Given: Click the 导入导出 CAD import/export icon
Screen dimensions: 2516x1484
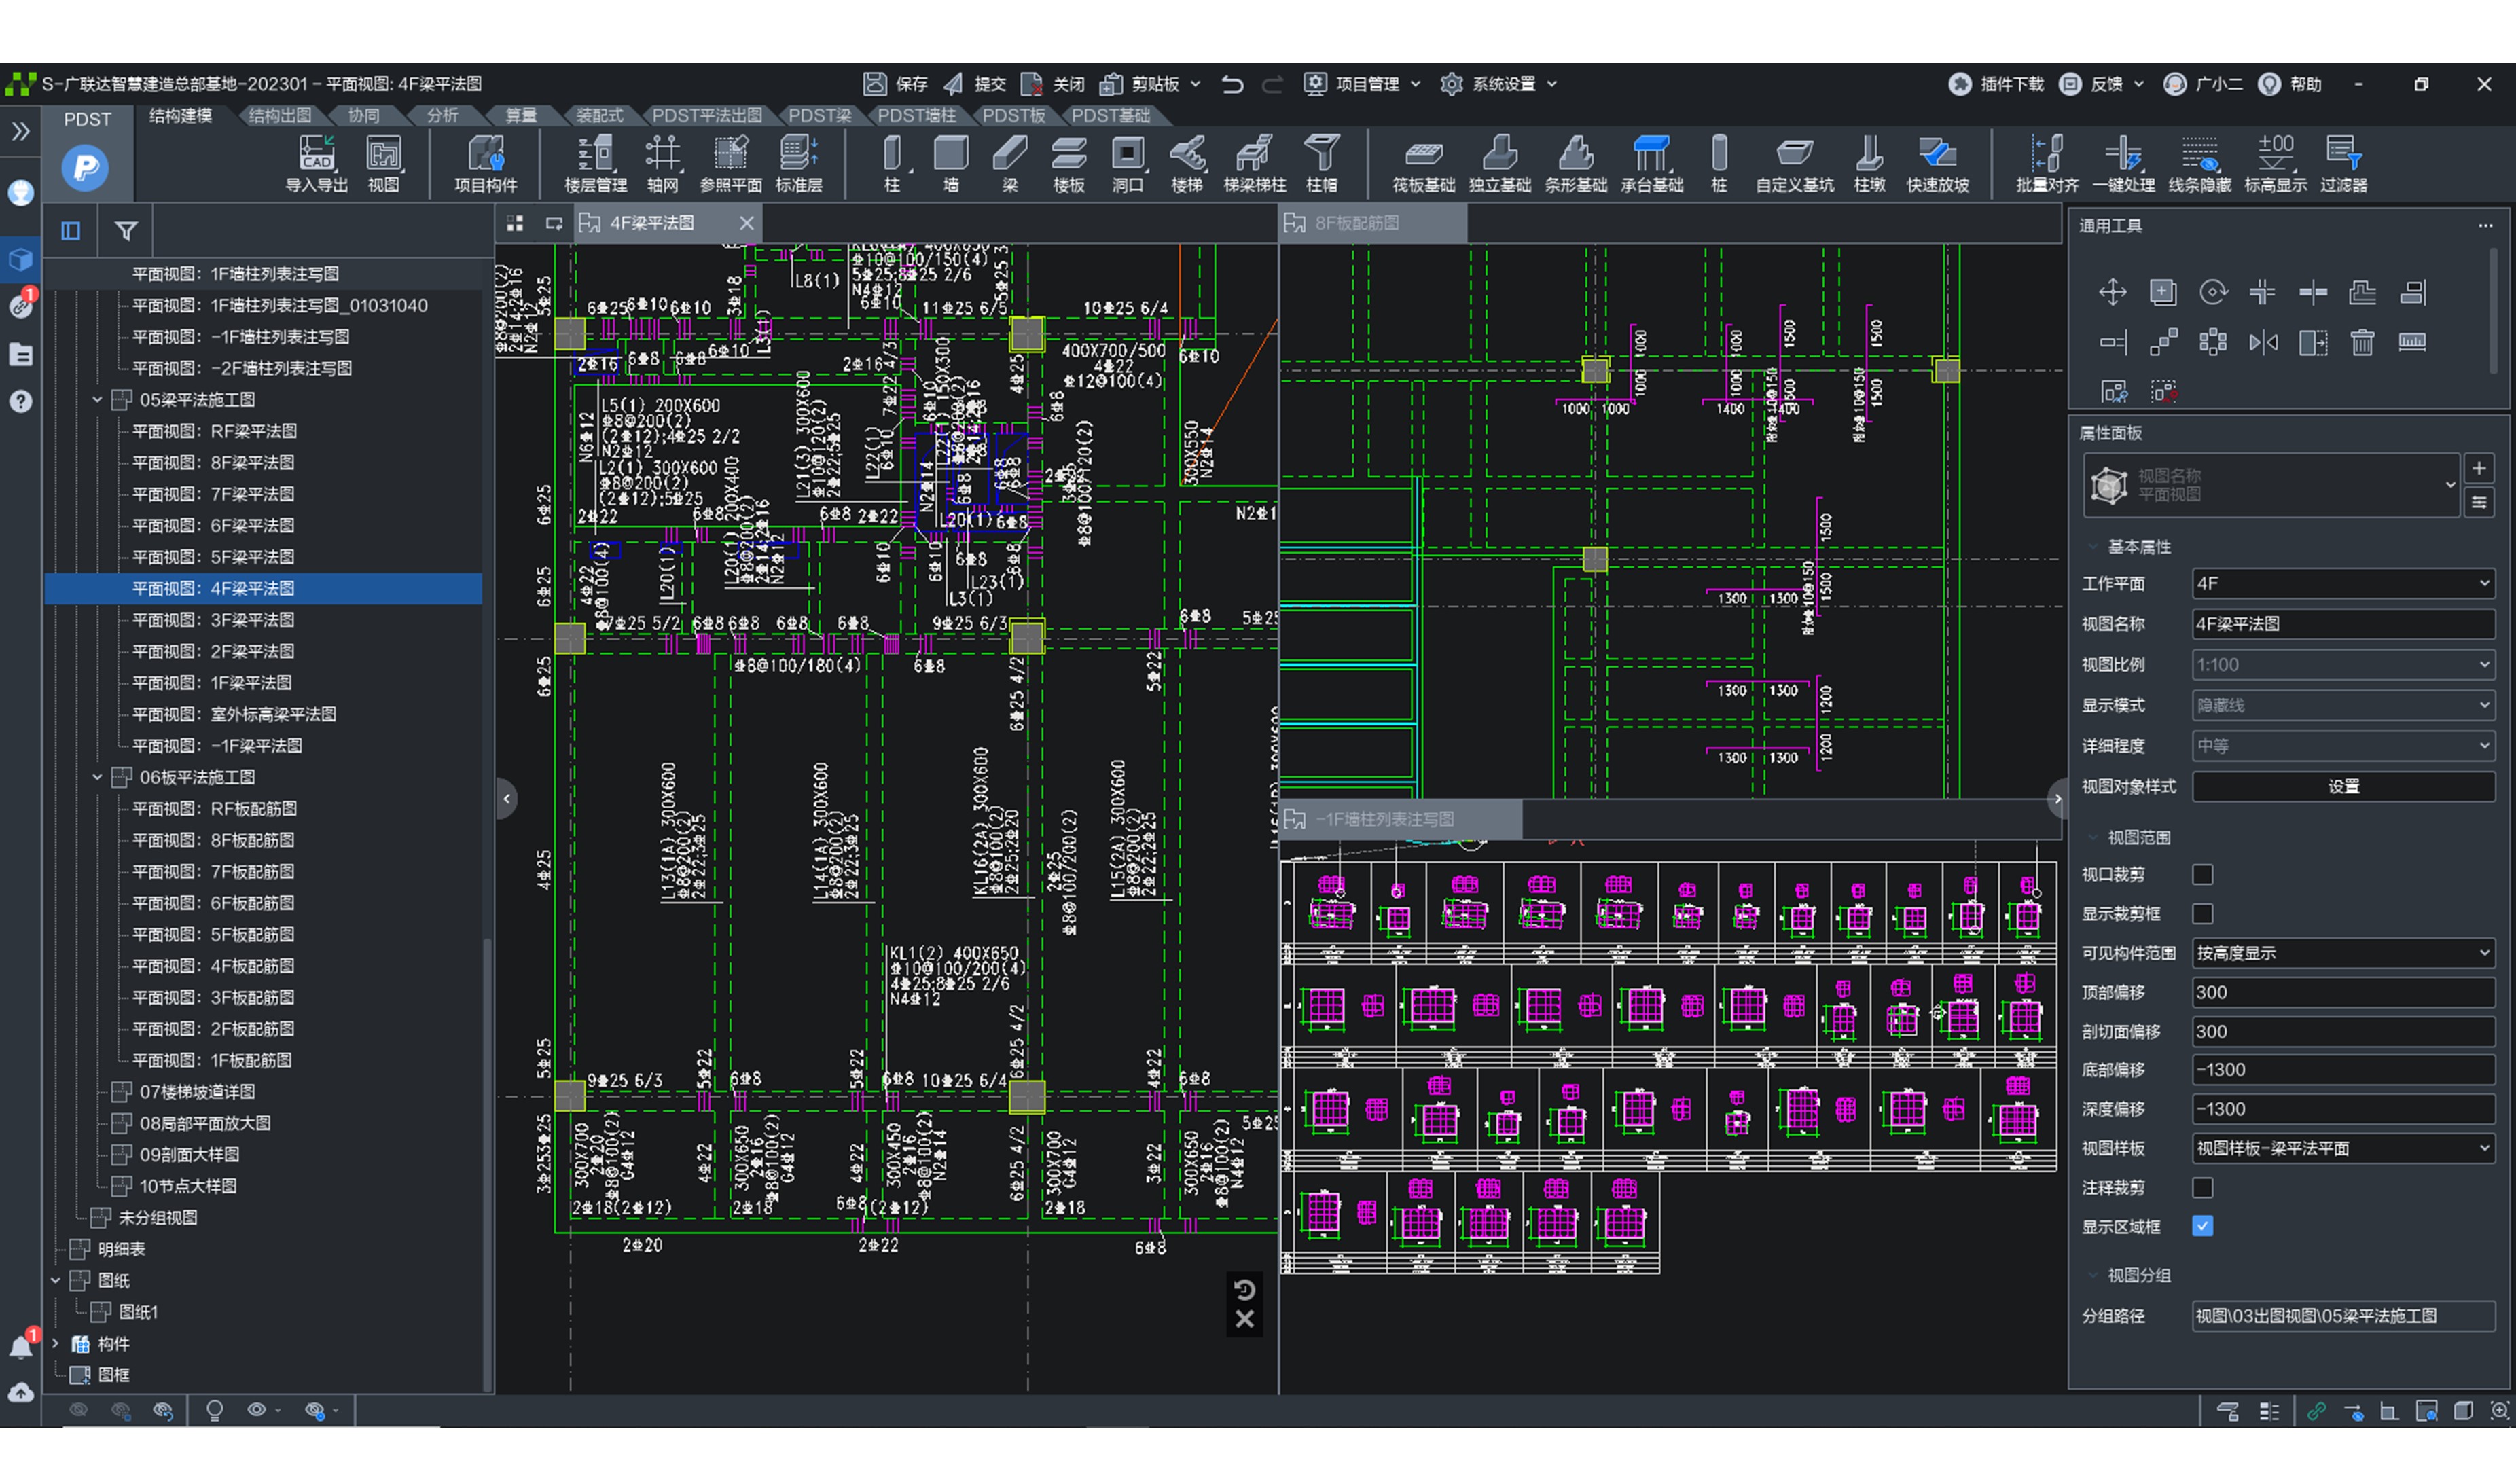Looking at the screenshot, I should coord(316,162).
